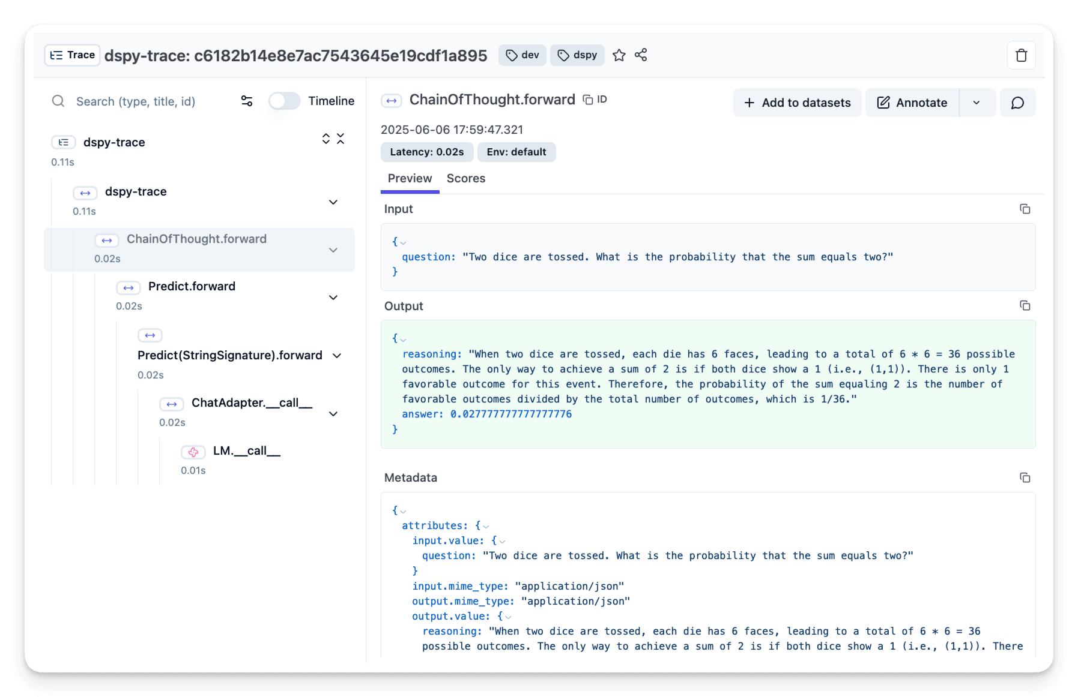
Task: Click the share trace icon
Action: [x=641, y=55]
